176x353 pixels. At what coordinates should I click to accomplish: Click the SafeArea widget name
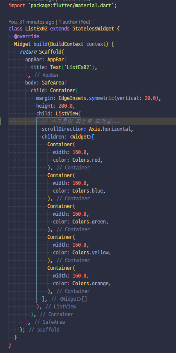click(x=53, y=83)
